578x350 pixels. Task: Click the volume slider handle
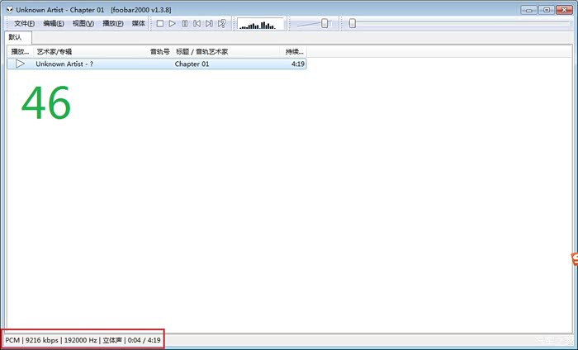(x=325, y=23)
